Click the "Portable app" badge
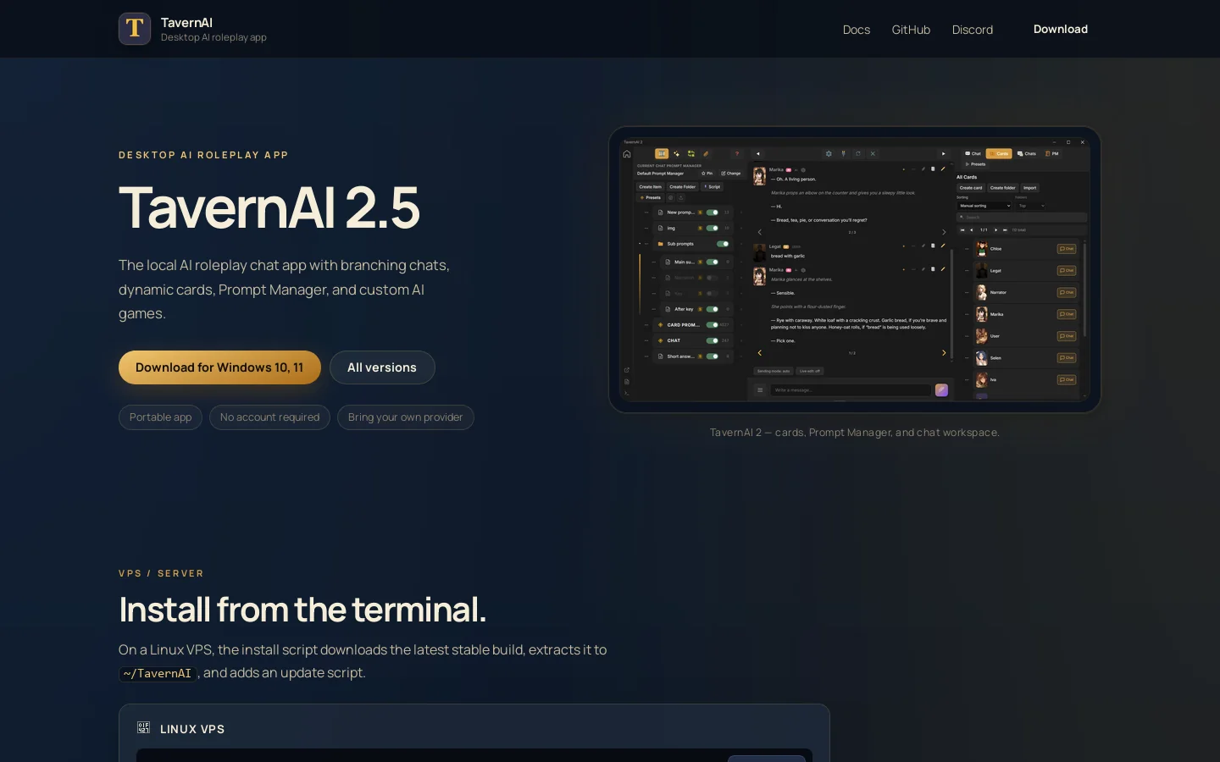 [x=160, y=417]
